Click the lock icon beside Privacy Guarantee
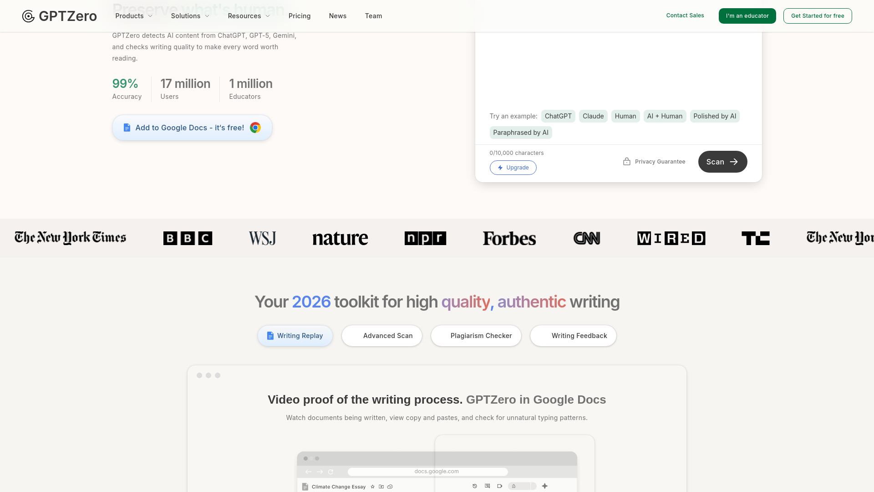 (627, 162)
